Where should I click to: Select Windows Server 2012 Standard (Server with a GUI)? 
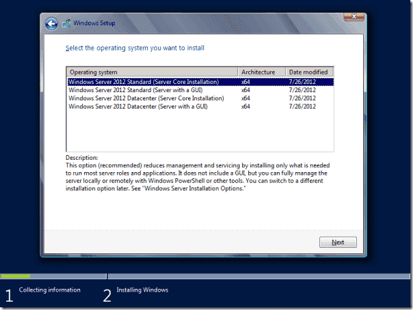tap(200, 90)
